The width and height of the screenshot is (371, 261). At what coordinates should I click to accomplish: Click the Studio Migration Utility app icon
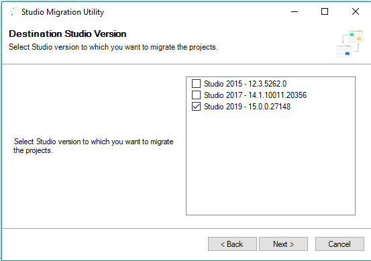click(x=13, y=11)
